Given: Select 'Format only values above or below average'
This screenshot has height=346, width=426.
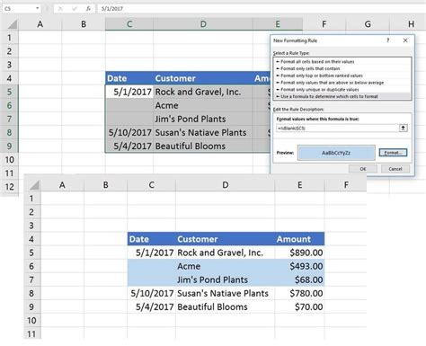Looking at the screenshot, I should 342,83.
